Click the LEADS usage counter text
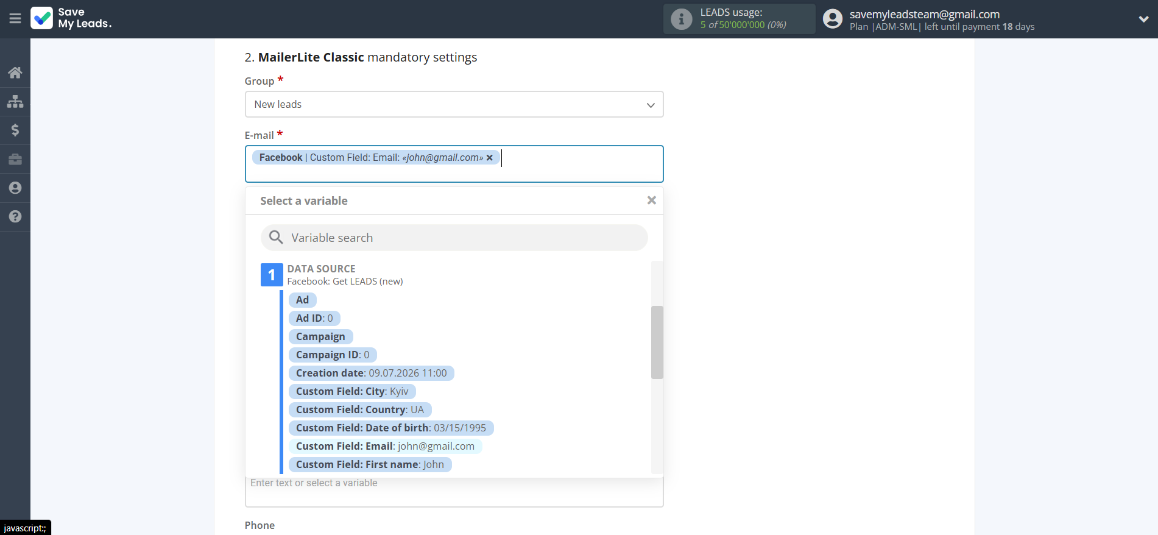The height and width of the screenshot is (535, 1158). pyautogui.click(x=743, y=25)
